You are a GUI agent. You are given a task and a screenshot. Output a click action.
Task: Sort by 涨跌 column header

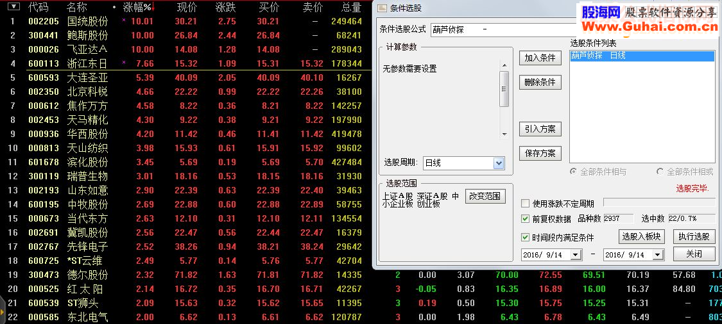226,7
